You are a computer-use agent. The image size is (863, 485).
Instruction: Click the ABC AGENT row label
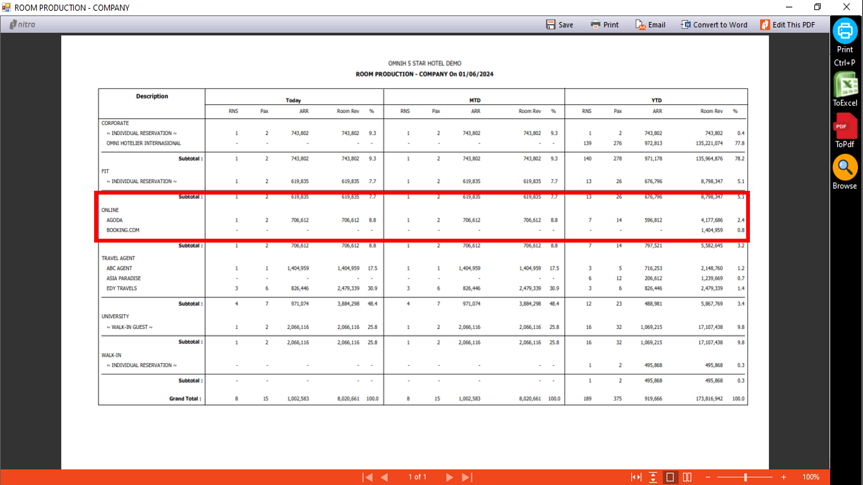pos(119,268)
